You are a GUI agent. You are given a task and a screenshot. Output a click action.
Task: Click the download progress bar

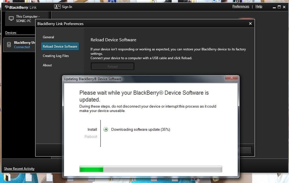[151, 169]
